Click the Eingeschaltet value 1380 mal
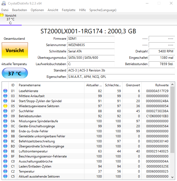177x181 pixels. (162, 58)
